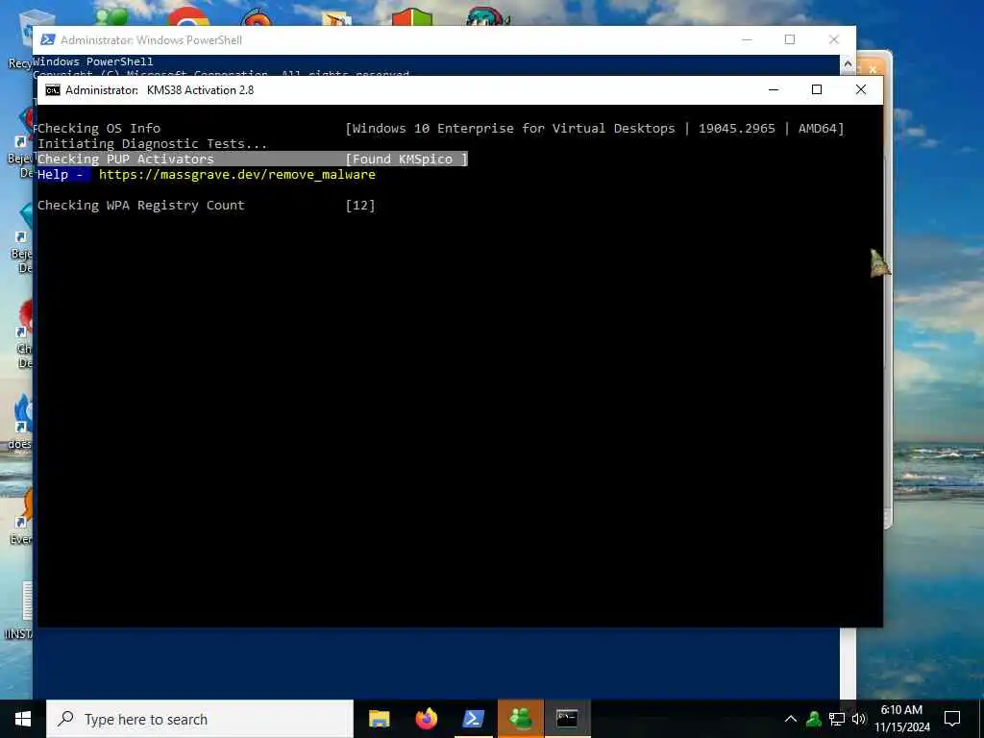Maximize the KMS38 Activation window
This screenshot has width=984, height=738.
click(817, 89)
